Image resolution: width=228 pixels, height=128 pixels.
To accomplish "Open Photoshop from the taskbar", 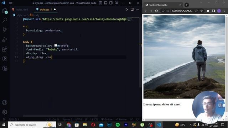I will pyautogui.click(x=109, y=125).
